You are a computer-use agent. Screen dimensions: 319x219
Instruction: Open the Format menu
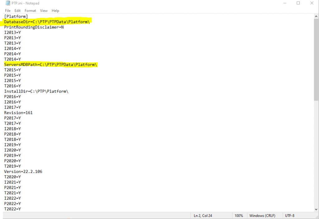tap(30, 11)
